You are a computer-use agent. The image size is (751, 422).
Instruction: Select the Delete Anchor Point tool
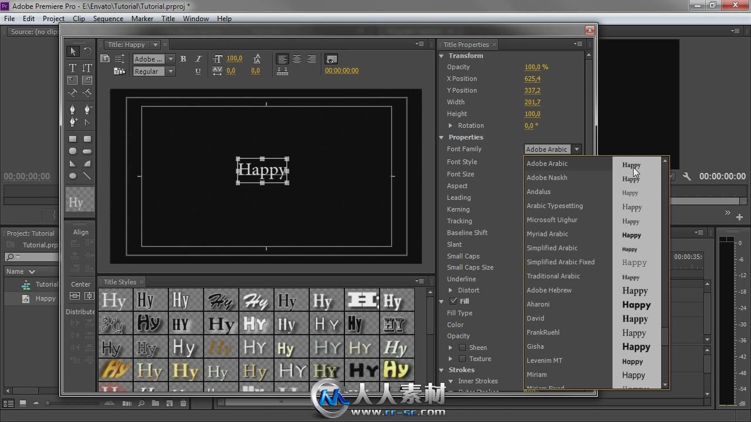coord(87,110)
